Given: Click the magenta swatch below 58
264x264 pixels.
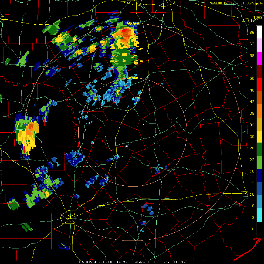Looking at the screenshot, I should (x=259, y=58).
